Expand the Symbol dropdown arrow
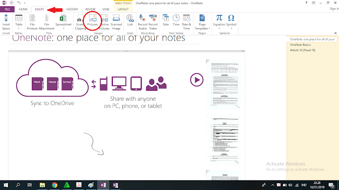The image size is (339, 190). pyautogui.click(x=231, y=28)
